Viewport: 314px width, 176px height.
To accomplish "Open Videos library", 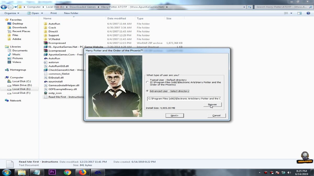I will pyautogui.click(x=17, y=62).
